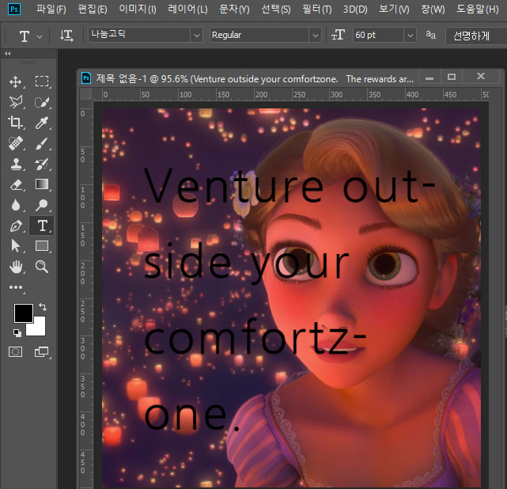The image size is (507, 489).
Task: Select the Spot Healing Brush tool
Action: [16, 143]
